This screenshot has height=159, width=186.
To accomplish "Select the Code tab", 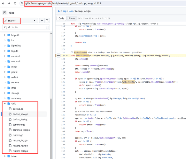I will pyautogui.click(x=61, y=18).
